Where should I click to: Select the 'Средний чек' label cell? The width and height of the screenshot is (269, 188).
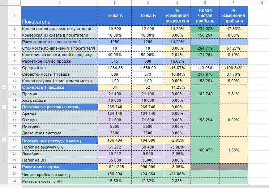click(x=60, y=68)
